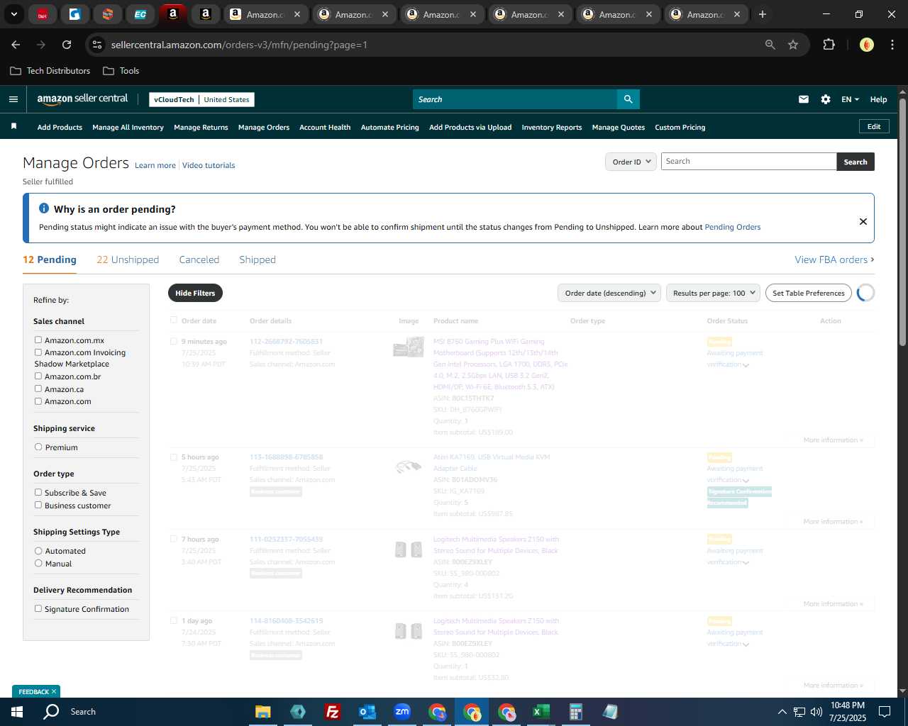Switch to the 12 Pending tab
The height and width of the screenshot is (726, 908).
(x=50, y=259)
